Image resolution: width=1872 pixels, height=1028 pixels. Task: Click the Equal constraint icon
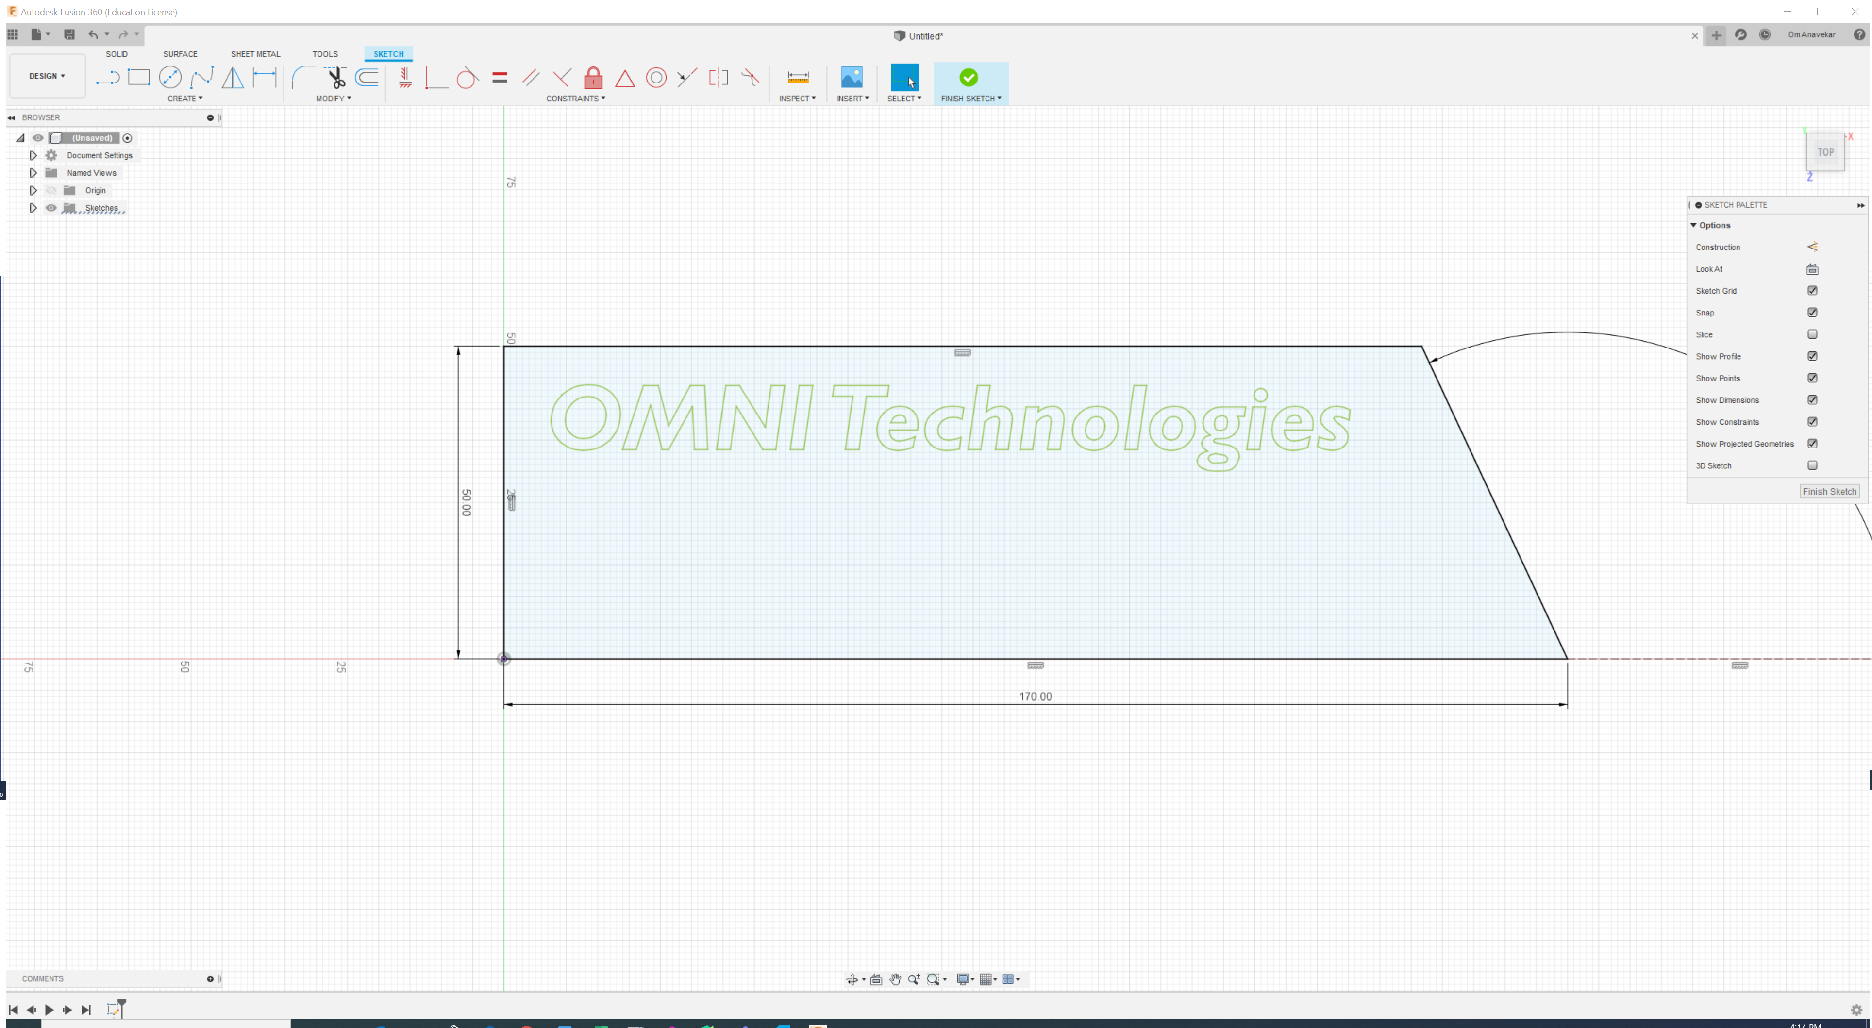(x=499, y=77)
